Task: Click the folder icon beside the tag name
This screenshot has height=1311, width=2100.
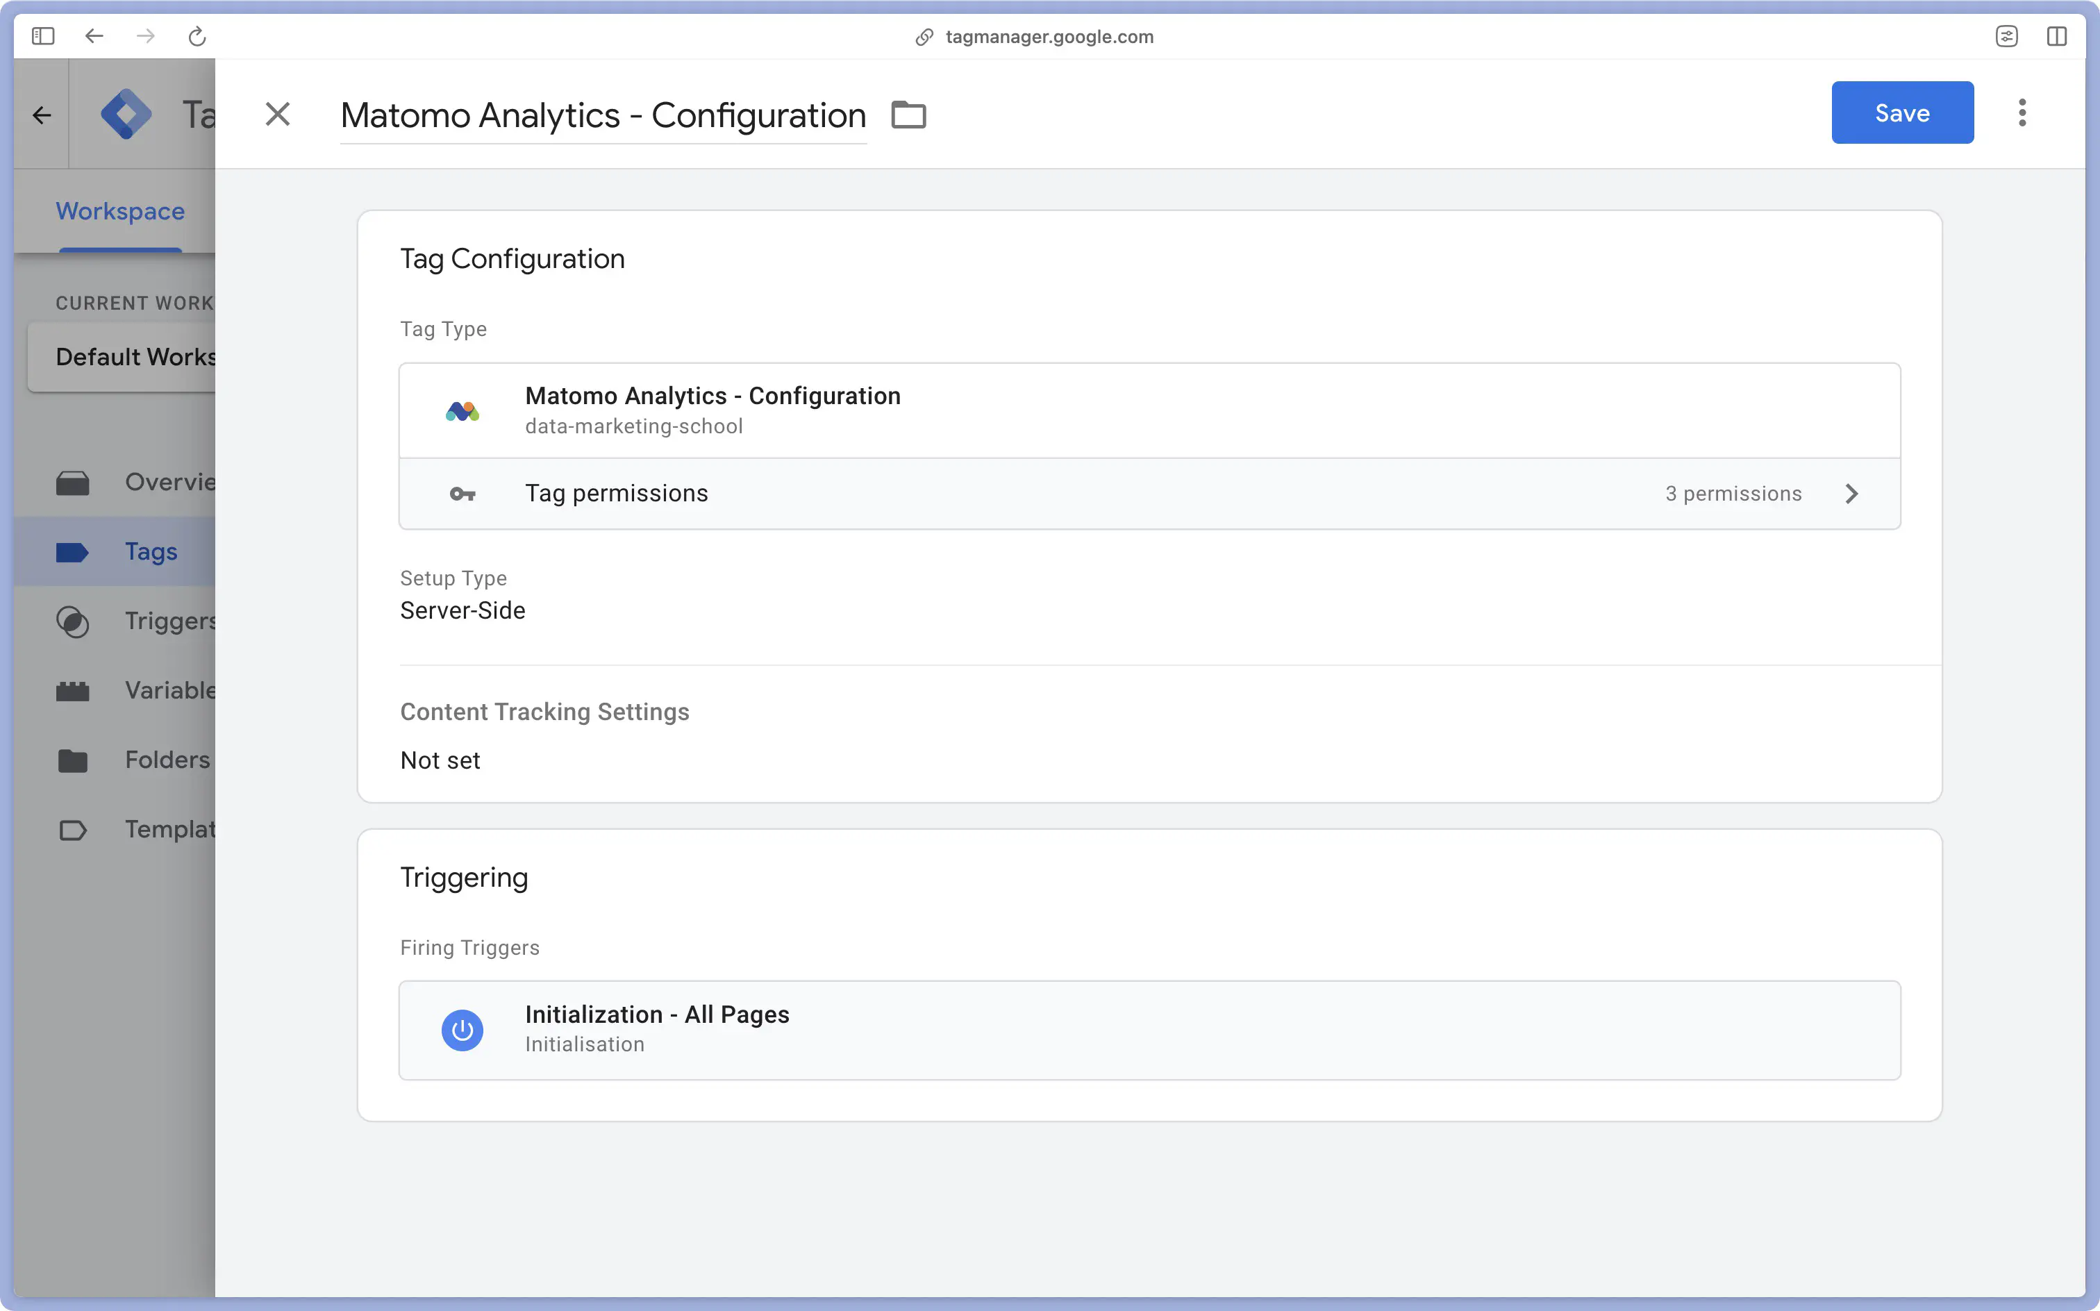Action: [x=908, y=115]
